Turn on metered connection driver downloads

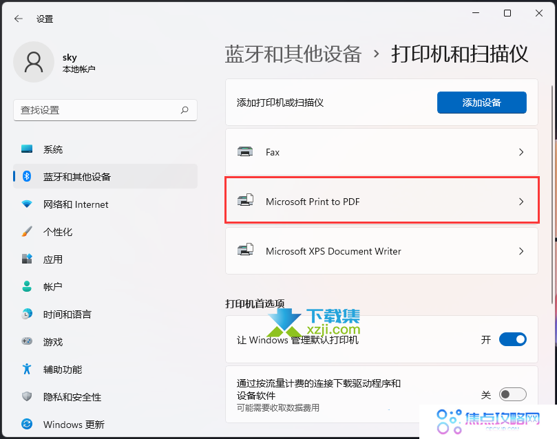pyautogui.click(x=512, y=394)
